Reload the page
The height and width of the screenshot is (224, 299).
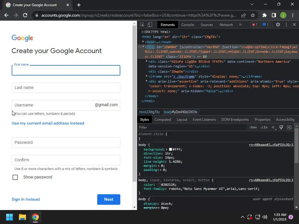(25, 15)
